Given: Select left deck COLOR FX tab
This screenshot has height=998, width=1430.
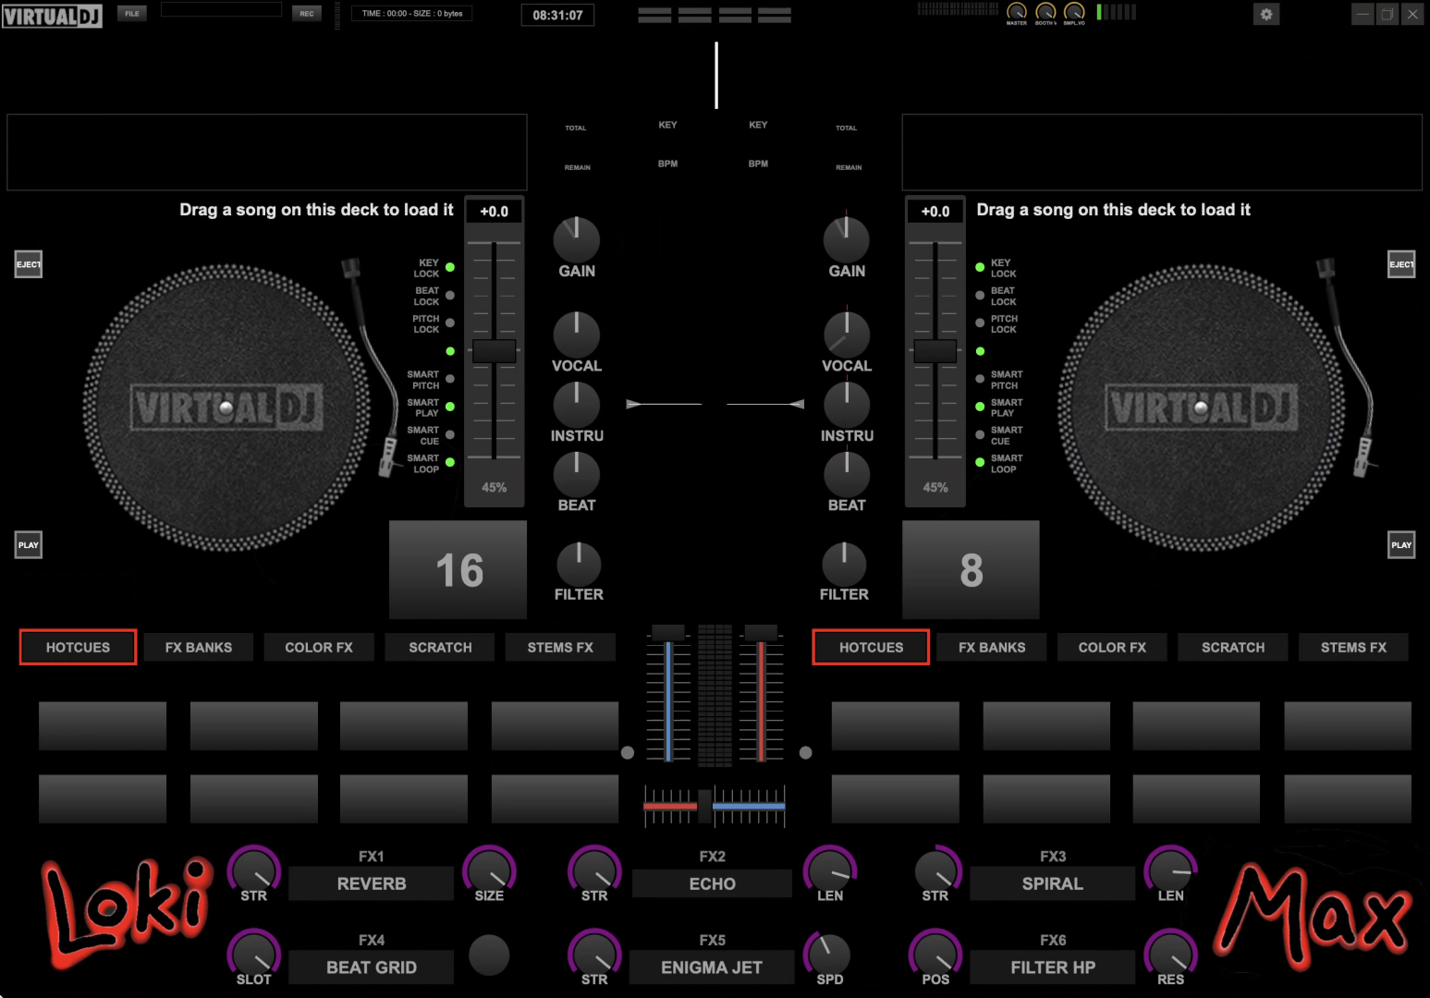Looking at the screenshot, I should pos(319,647).
